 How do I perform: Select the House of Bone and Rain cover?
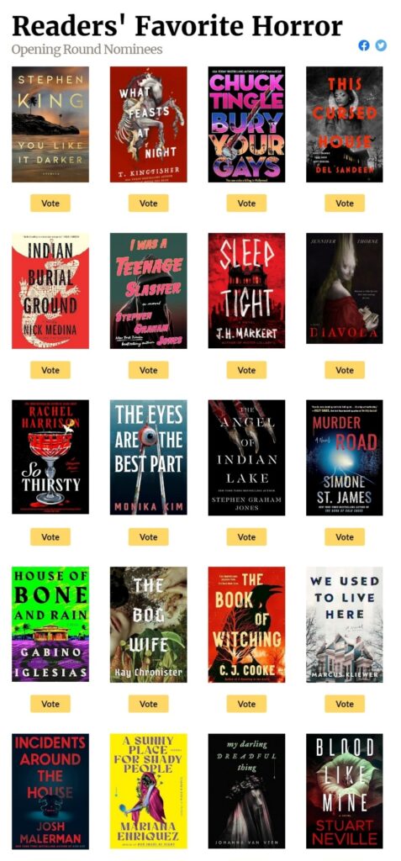(50, 625)
